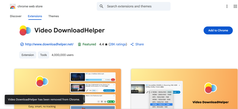Click the search magnifier icon
Screen dimensions: 238x109
[x=101, y=6]
